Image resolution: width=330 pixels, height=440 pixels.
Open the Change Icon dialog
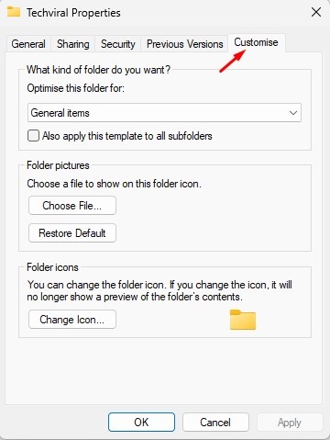coord(72,320)
